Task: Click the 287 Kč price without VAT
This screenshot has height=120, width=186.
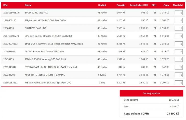Action: click(x=144, y=67)
